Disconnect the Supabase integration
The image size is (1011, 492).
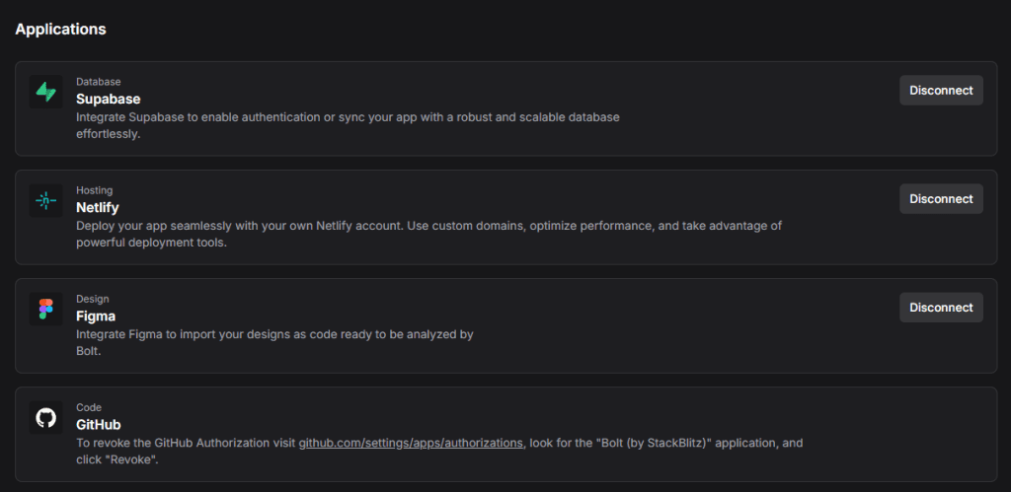point(940,90)
